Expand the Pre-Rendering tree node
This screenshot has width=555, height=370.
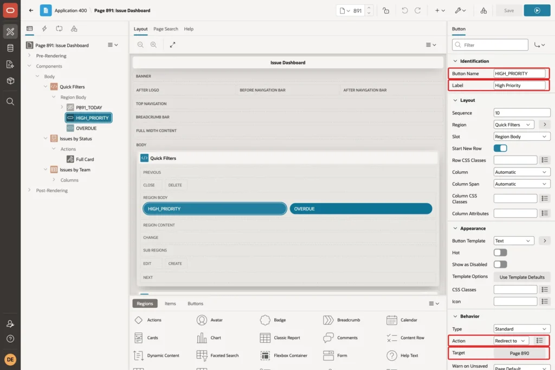(29, 56)
